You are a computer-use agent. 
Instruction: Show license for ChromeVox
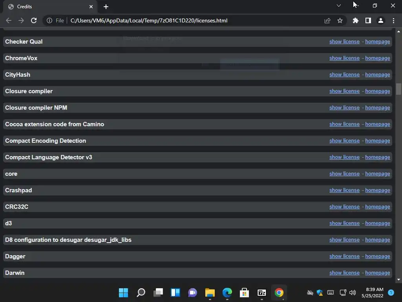pos(344,58)
